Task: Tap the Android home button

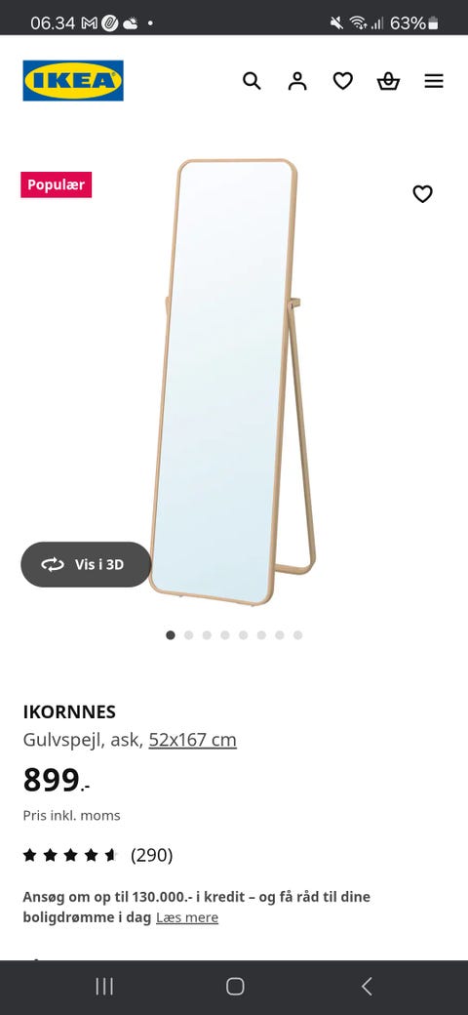Action: tap(235, 987)
